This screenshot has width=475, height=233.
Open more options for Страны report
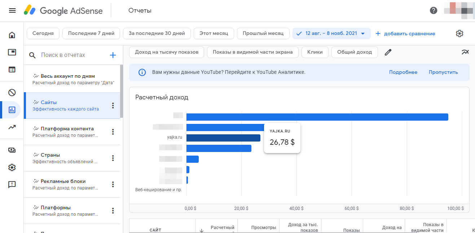[x=113, y=158]
